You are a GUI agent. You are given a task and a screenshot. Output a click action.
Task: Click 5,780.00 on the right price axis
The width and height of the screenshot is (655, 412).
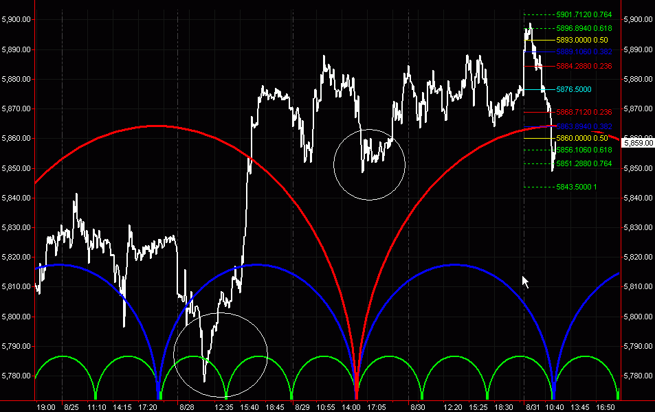click(638, 376)
